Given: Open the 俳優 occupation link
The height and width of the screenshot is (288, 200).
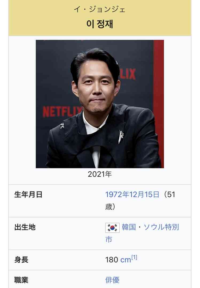Looking at the screenshot, I should (x=112, y=280).
